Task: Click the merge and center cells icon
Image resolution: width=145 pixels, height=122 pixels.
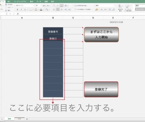Action: point(75,9)
